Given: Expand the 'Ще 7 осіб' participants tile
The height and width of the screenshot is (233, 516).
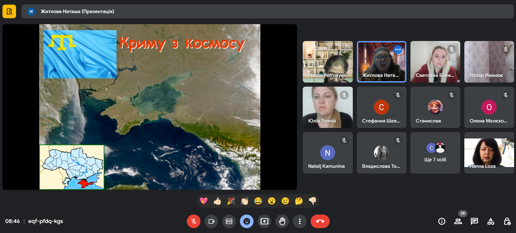Looking at the screenshot, I should pos(435,153).
